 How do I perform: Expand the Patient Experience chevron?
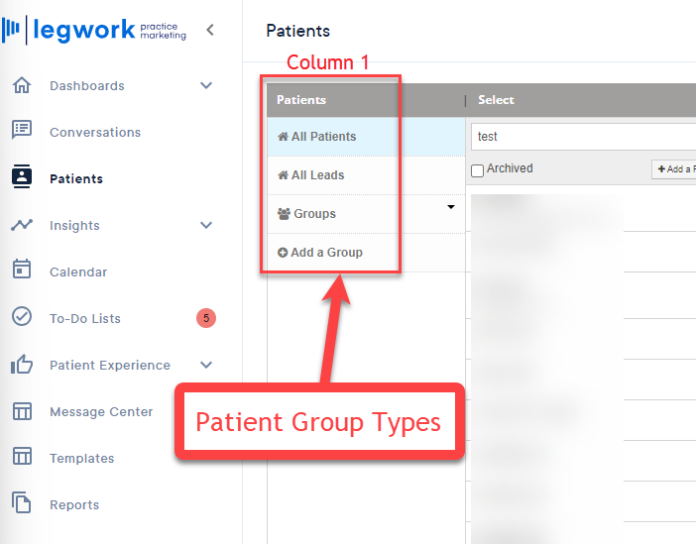click(206, 365)
